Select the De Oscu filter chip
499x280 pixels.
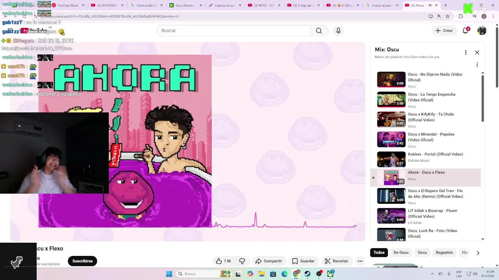click(x=401, y=252)
